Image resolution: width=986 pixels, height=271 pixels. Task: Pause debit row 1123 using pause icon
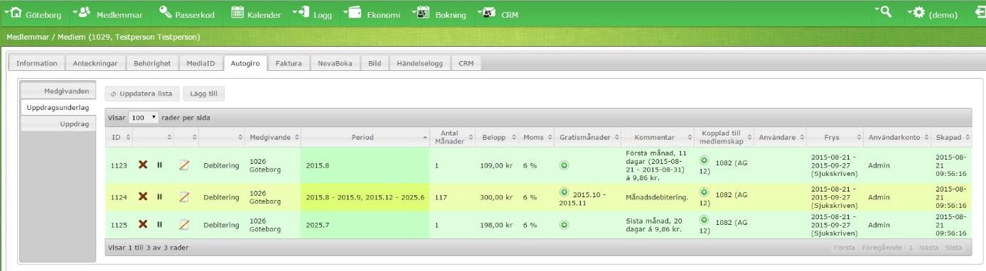(159, 165)
